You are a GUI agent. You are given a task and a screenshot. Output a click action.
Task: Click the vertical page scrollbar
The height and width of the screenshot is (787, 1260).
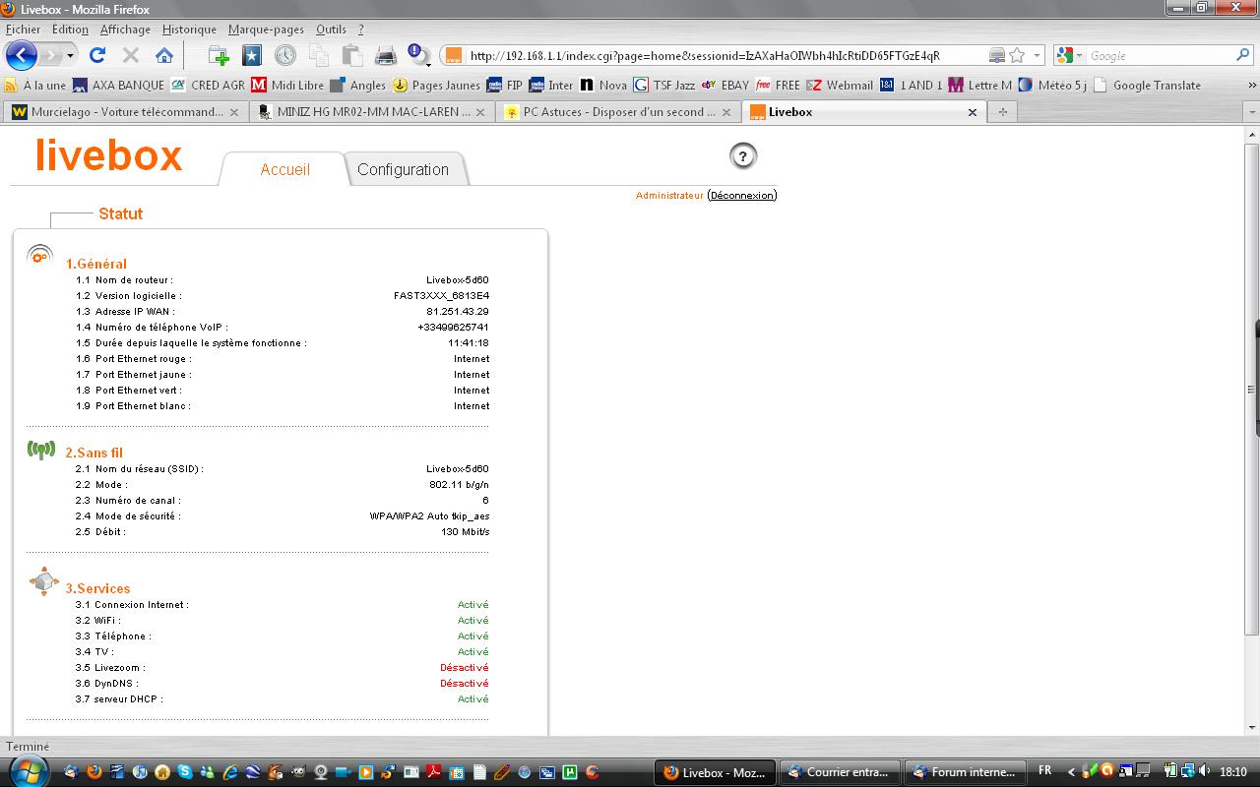(1251, 393)
